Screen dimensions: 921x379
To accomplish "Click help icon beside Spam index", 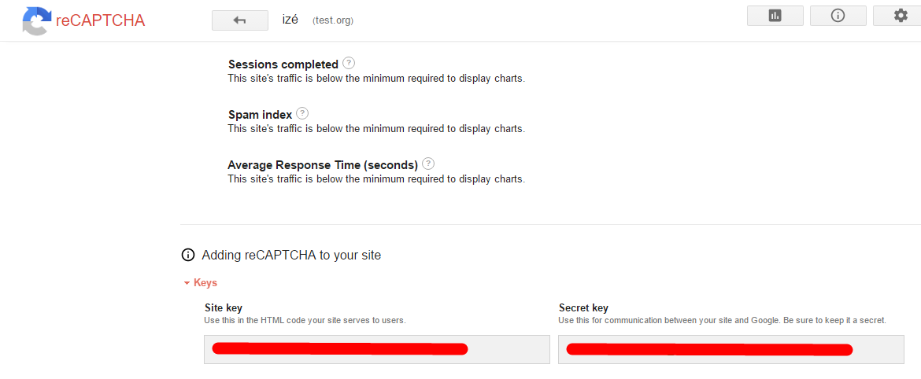I will click(x=302, y=114).
